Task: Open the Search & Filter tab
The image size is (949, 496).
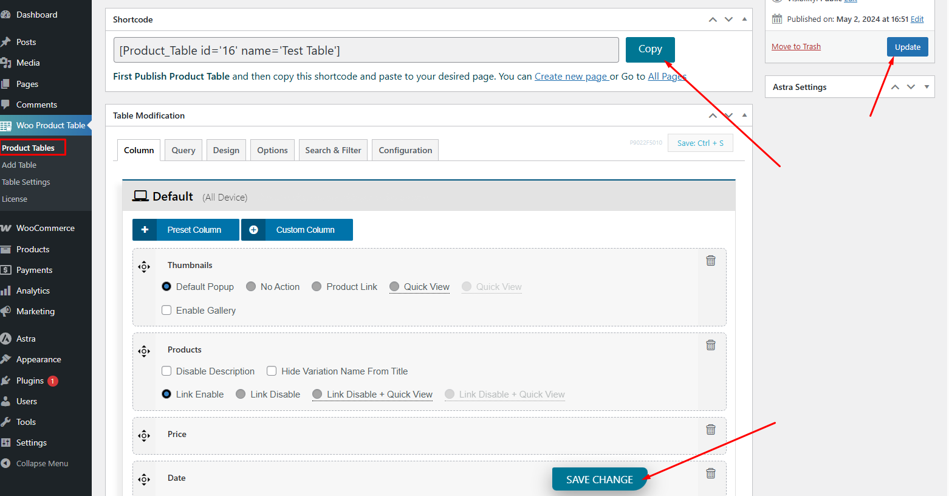Action: tap(333, 150)
